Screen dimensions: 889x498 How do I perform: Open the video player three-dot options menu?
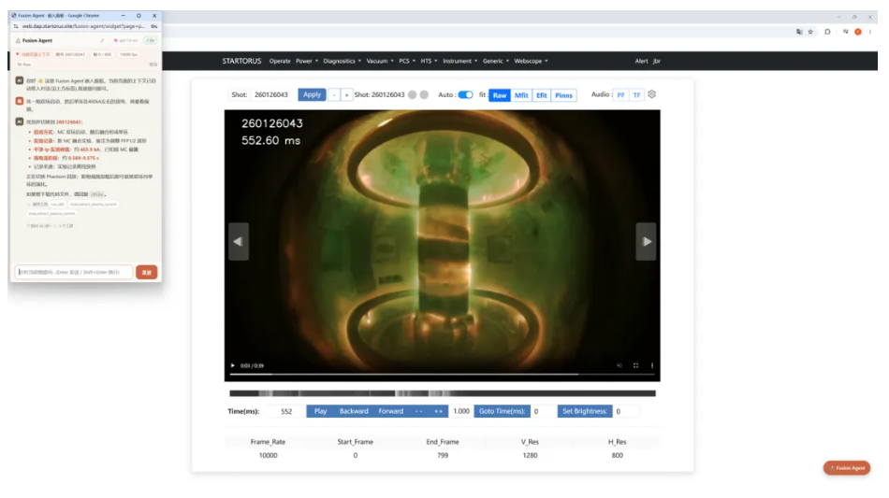[652, 365]
